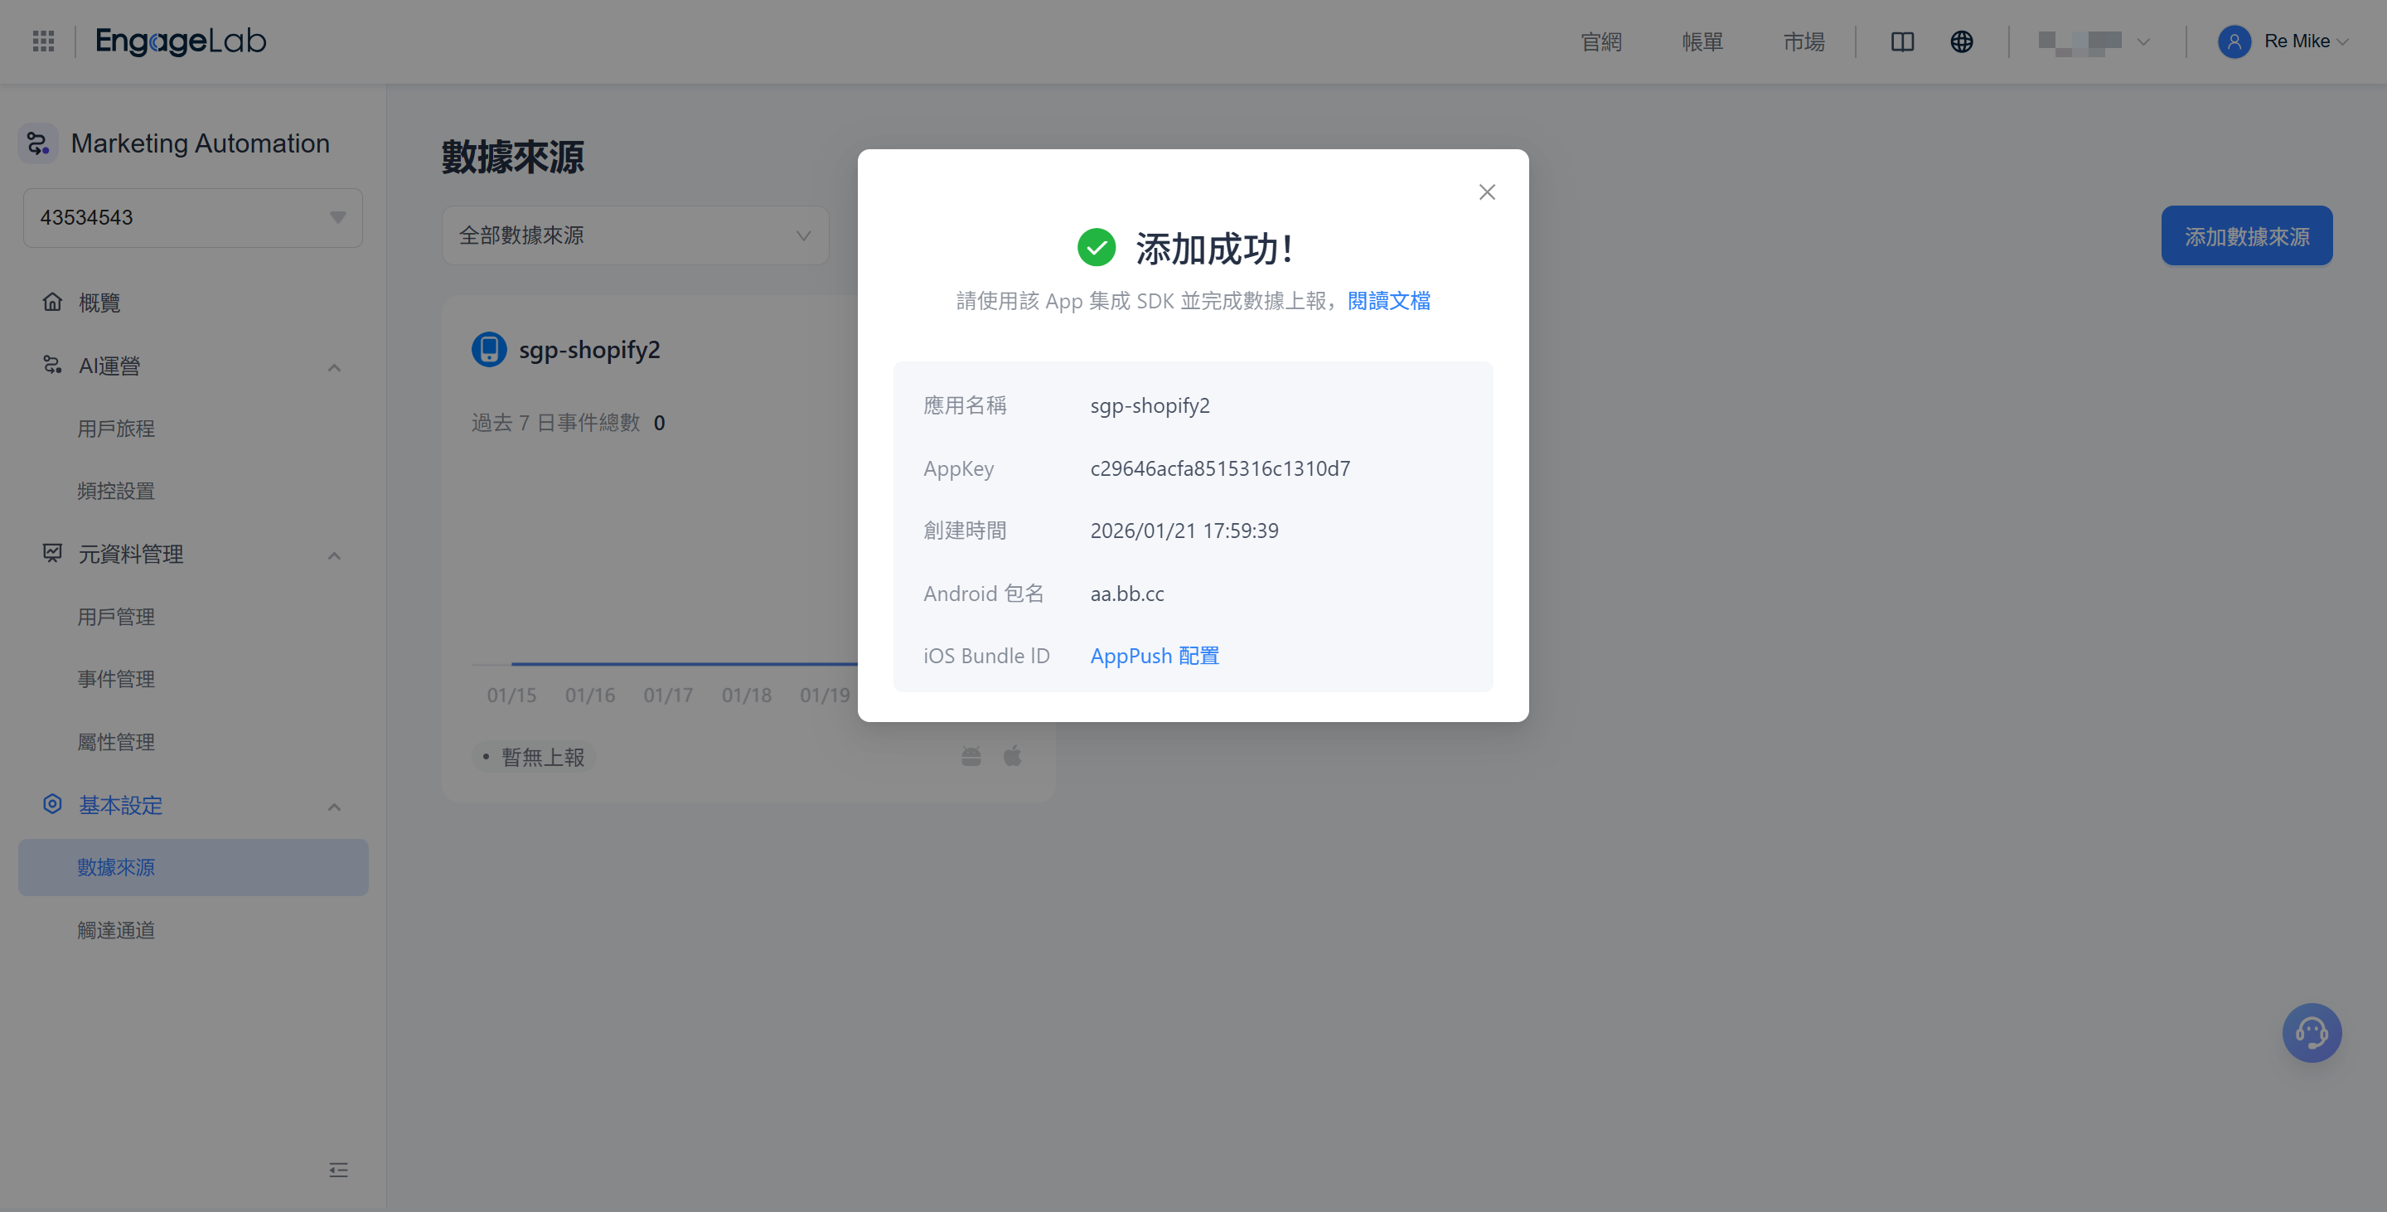Viewport: 2387px width, 1212px height.
Task: Click the 添加數據來源 button
Action: coord(2246,235)
